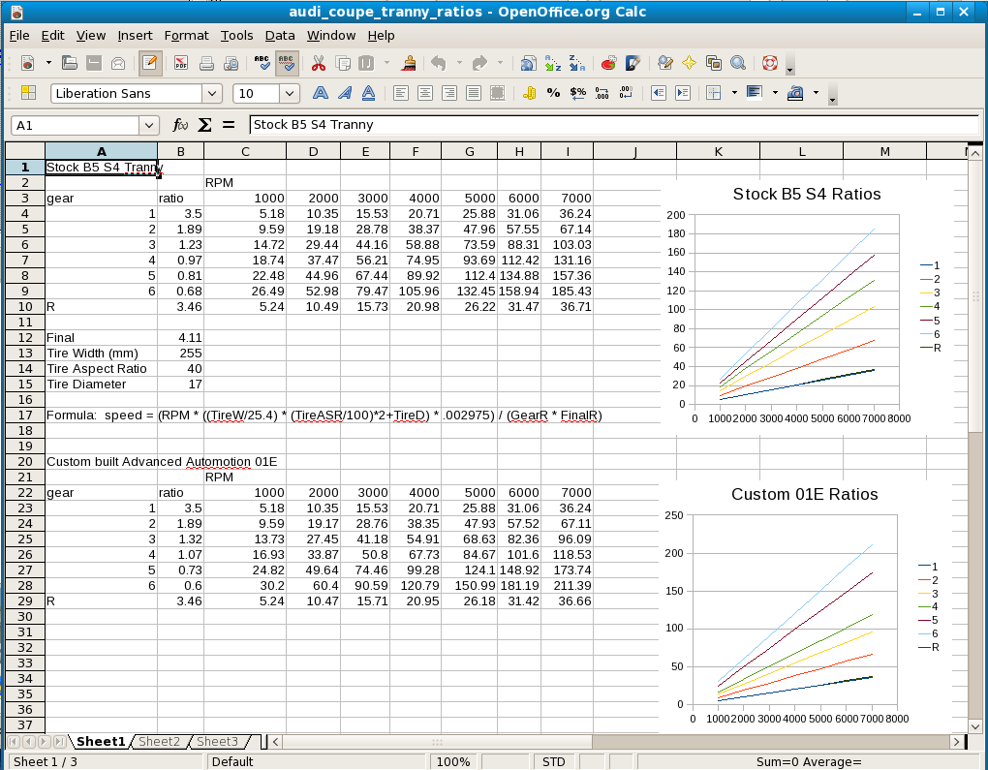Image resolution: width=988 pixels, height=770 pixels.
Task: Click row header 12
Action: 24,337
